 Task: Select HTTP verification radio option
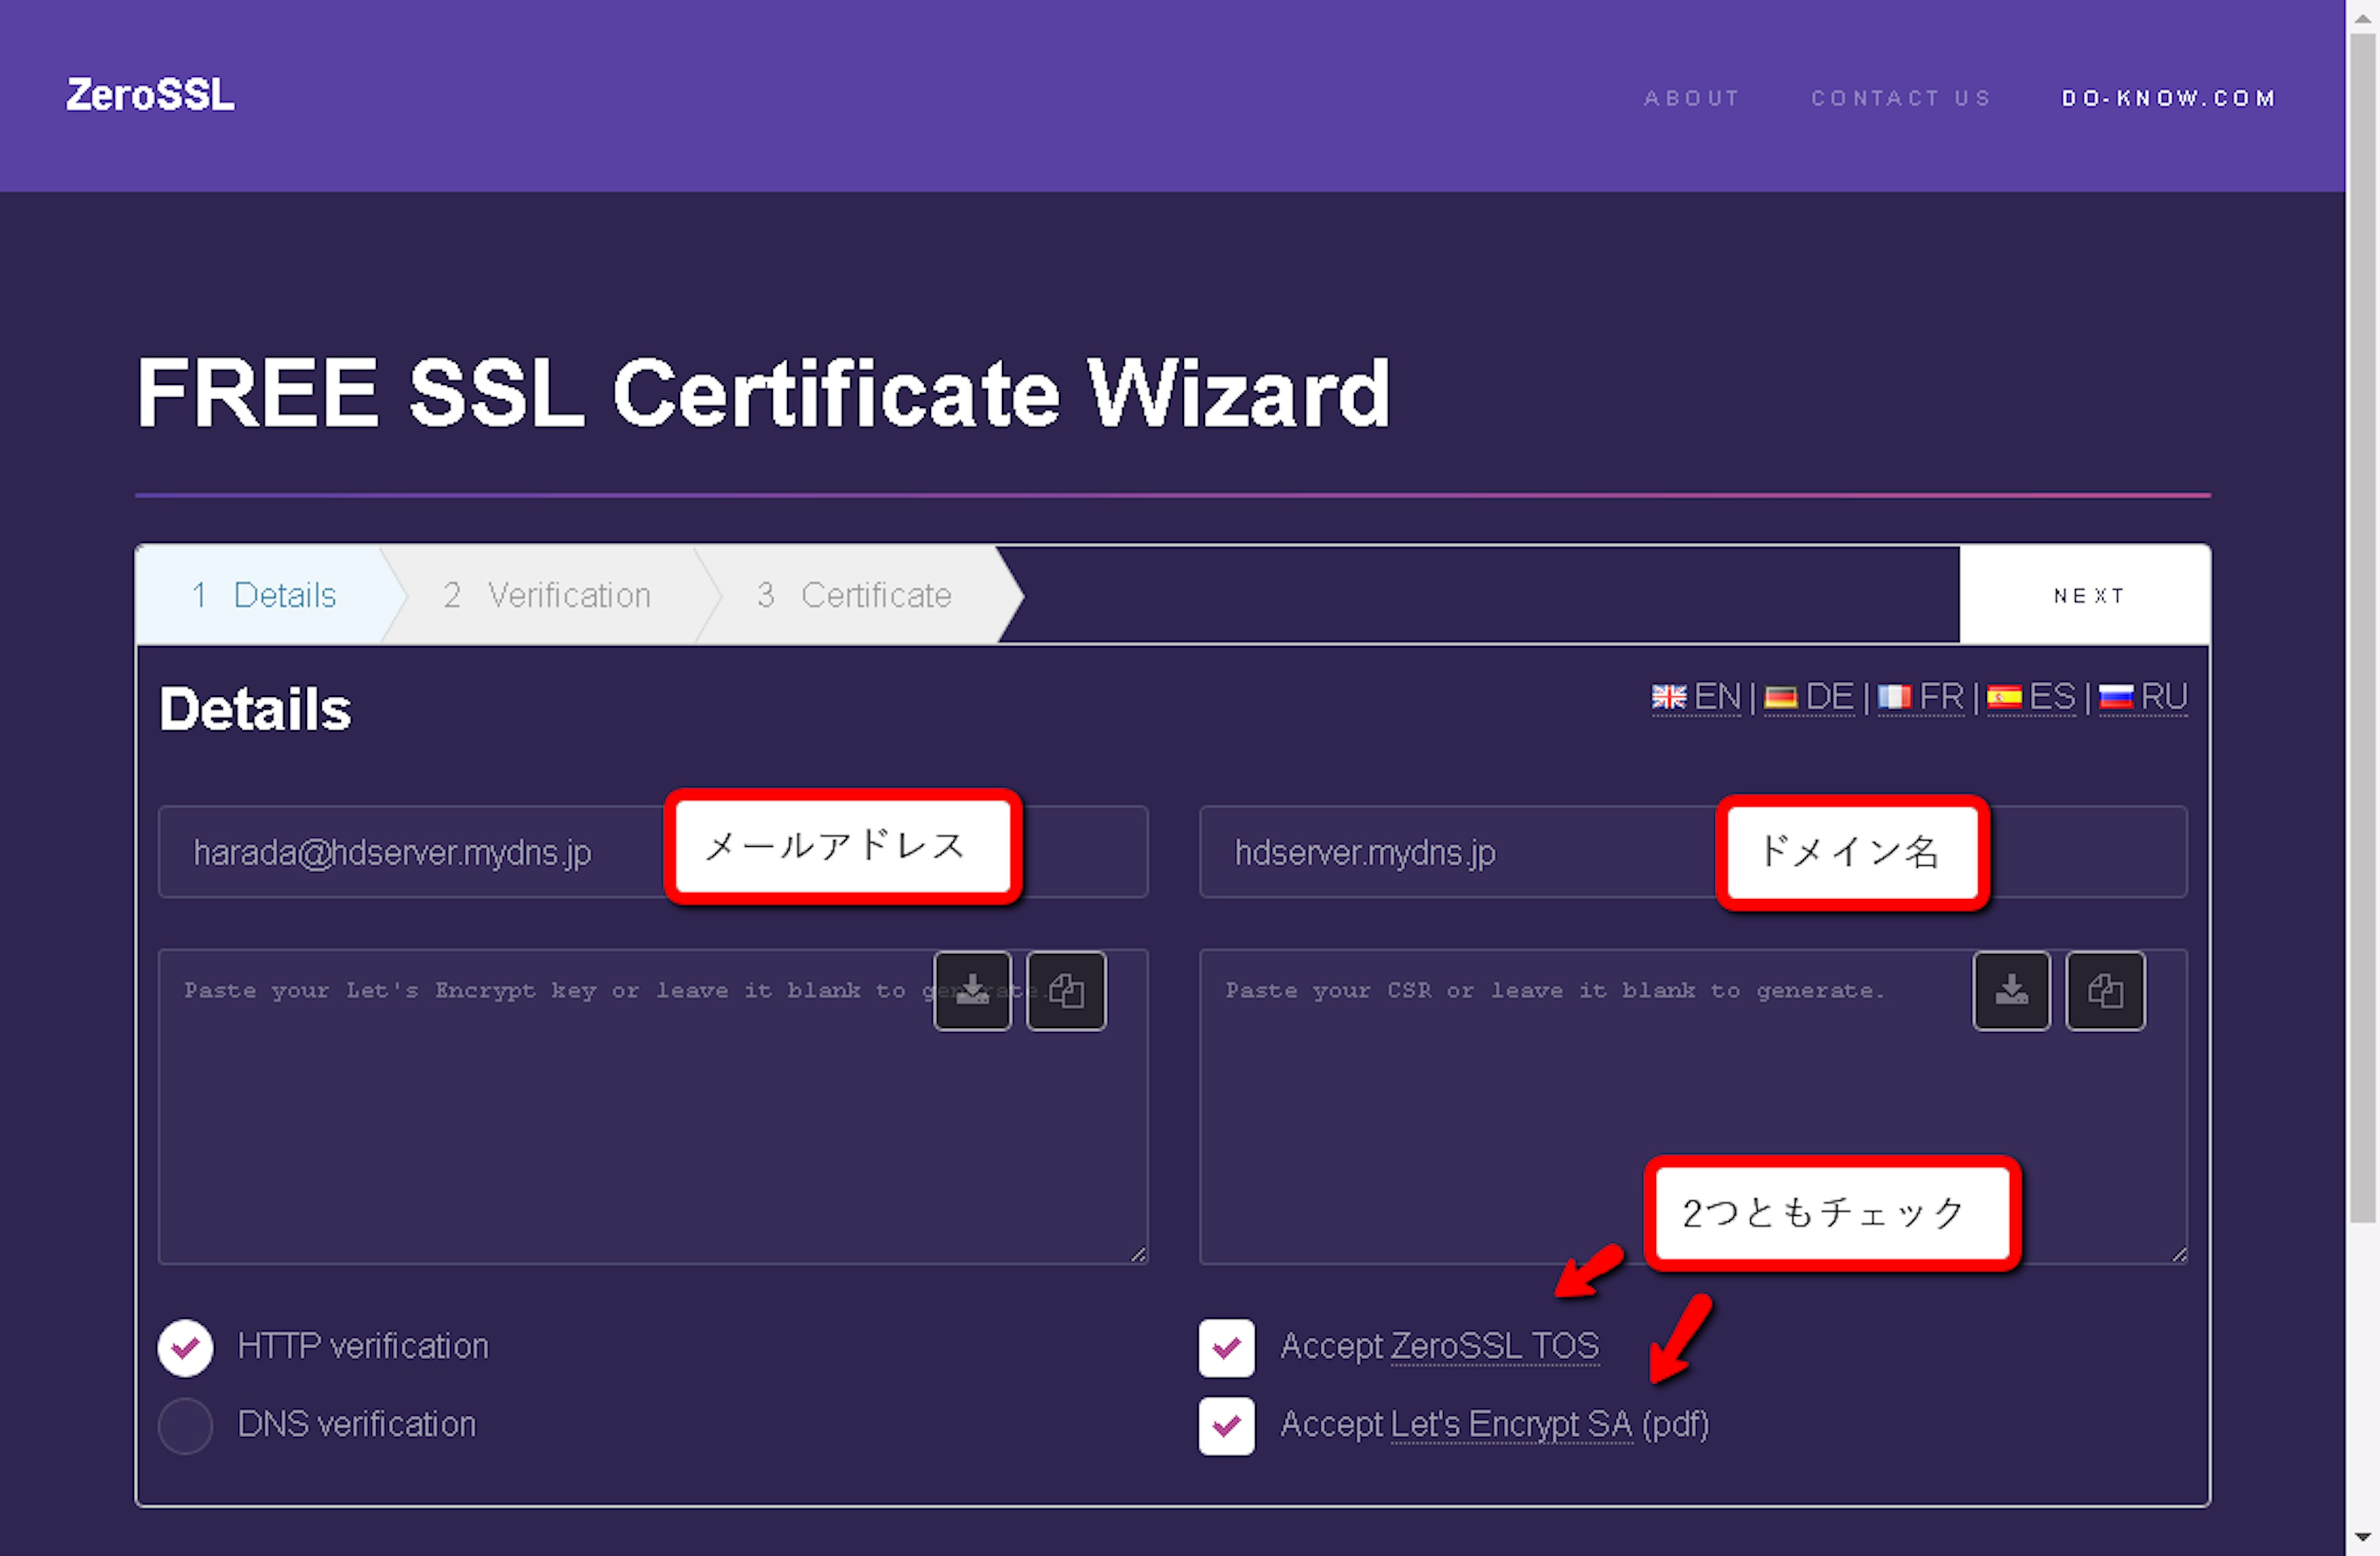tap(186, 1347)
